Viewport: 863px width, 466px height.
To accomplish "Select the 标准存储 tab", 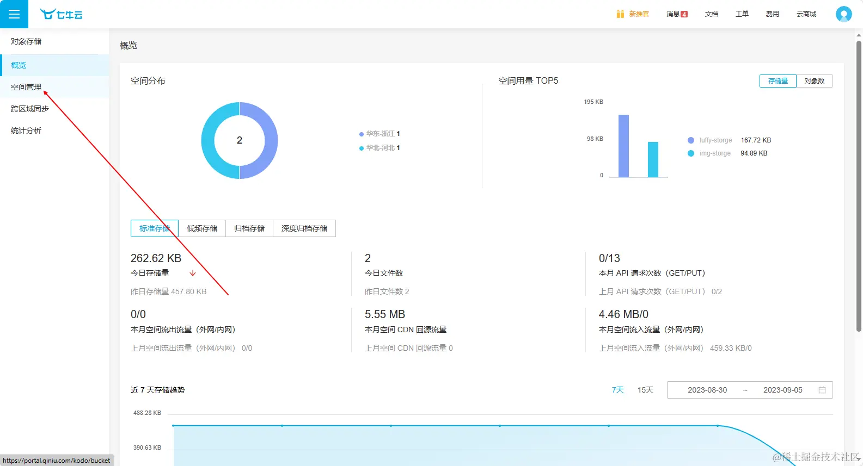I will [x=155, y=228].
